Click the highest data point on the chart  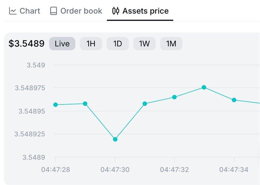204,87
